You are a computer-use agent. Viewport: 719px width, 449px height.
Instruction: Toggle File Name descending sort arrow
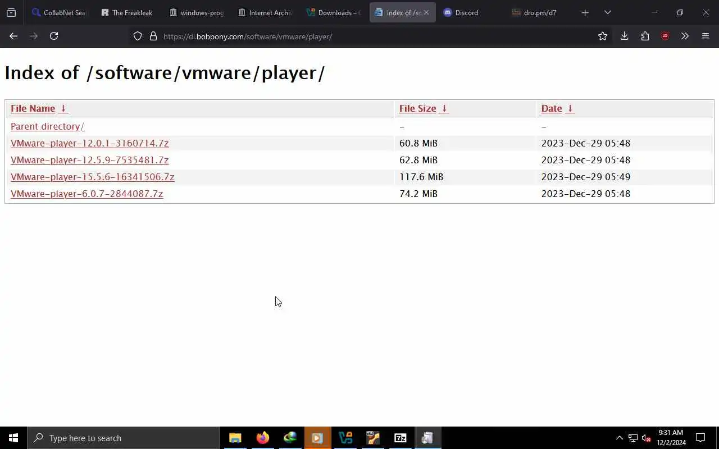tap(63, 108)
